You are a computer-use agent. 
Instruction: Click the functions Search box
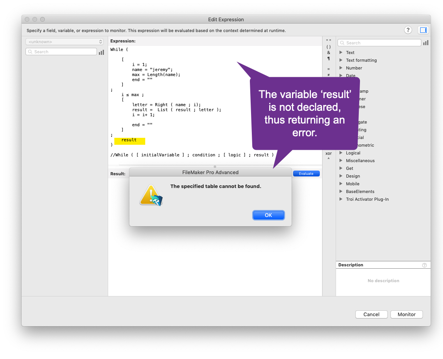point(379,43)
